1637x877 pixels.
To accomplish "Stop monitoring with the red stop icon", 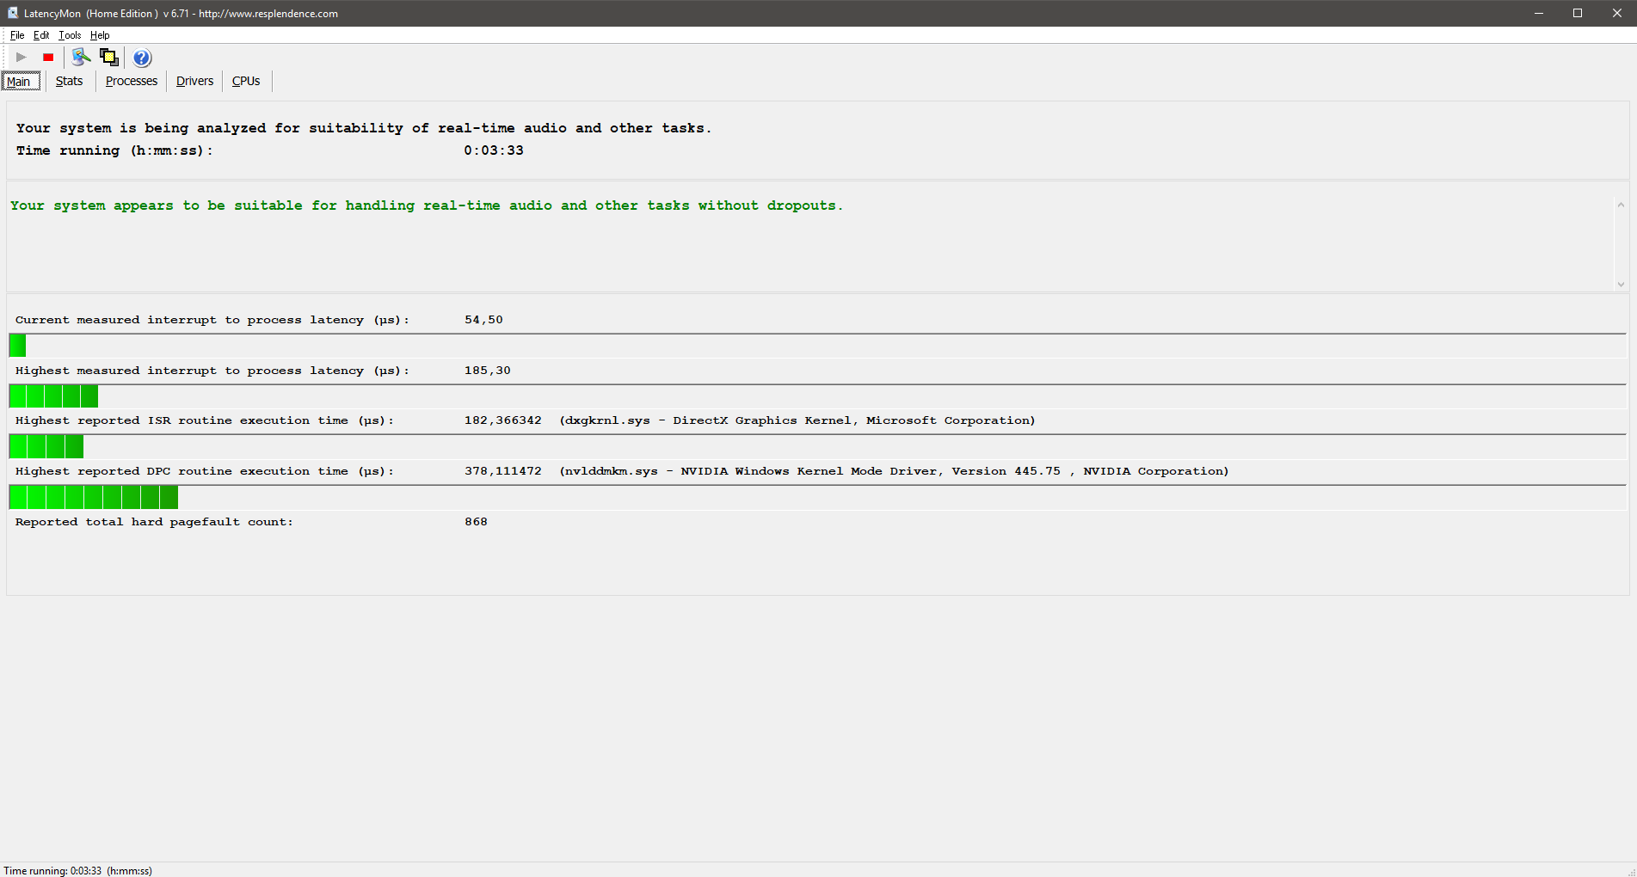I will pos(48,58).
